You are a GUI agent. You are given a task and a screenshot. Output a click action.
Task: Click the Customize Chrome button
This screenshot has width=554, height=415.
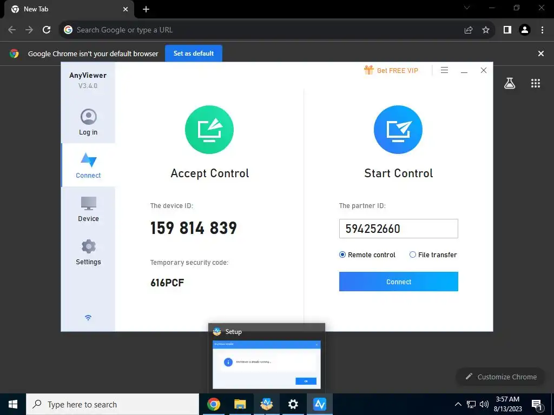click(x=501, y=377)
